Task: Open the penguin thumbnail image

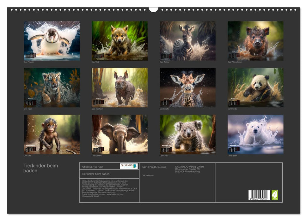Action: point(52,41)
